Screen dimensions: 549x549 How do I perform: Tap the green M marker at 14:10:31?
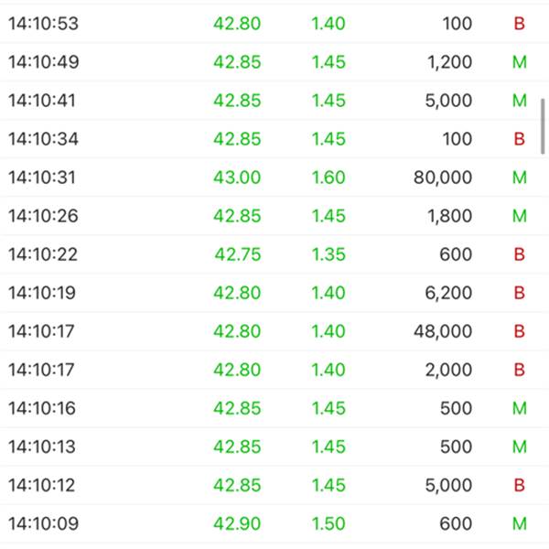(x=519, y=178)
